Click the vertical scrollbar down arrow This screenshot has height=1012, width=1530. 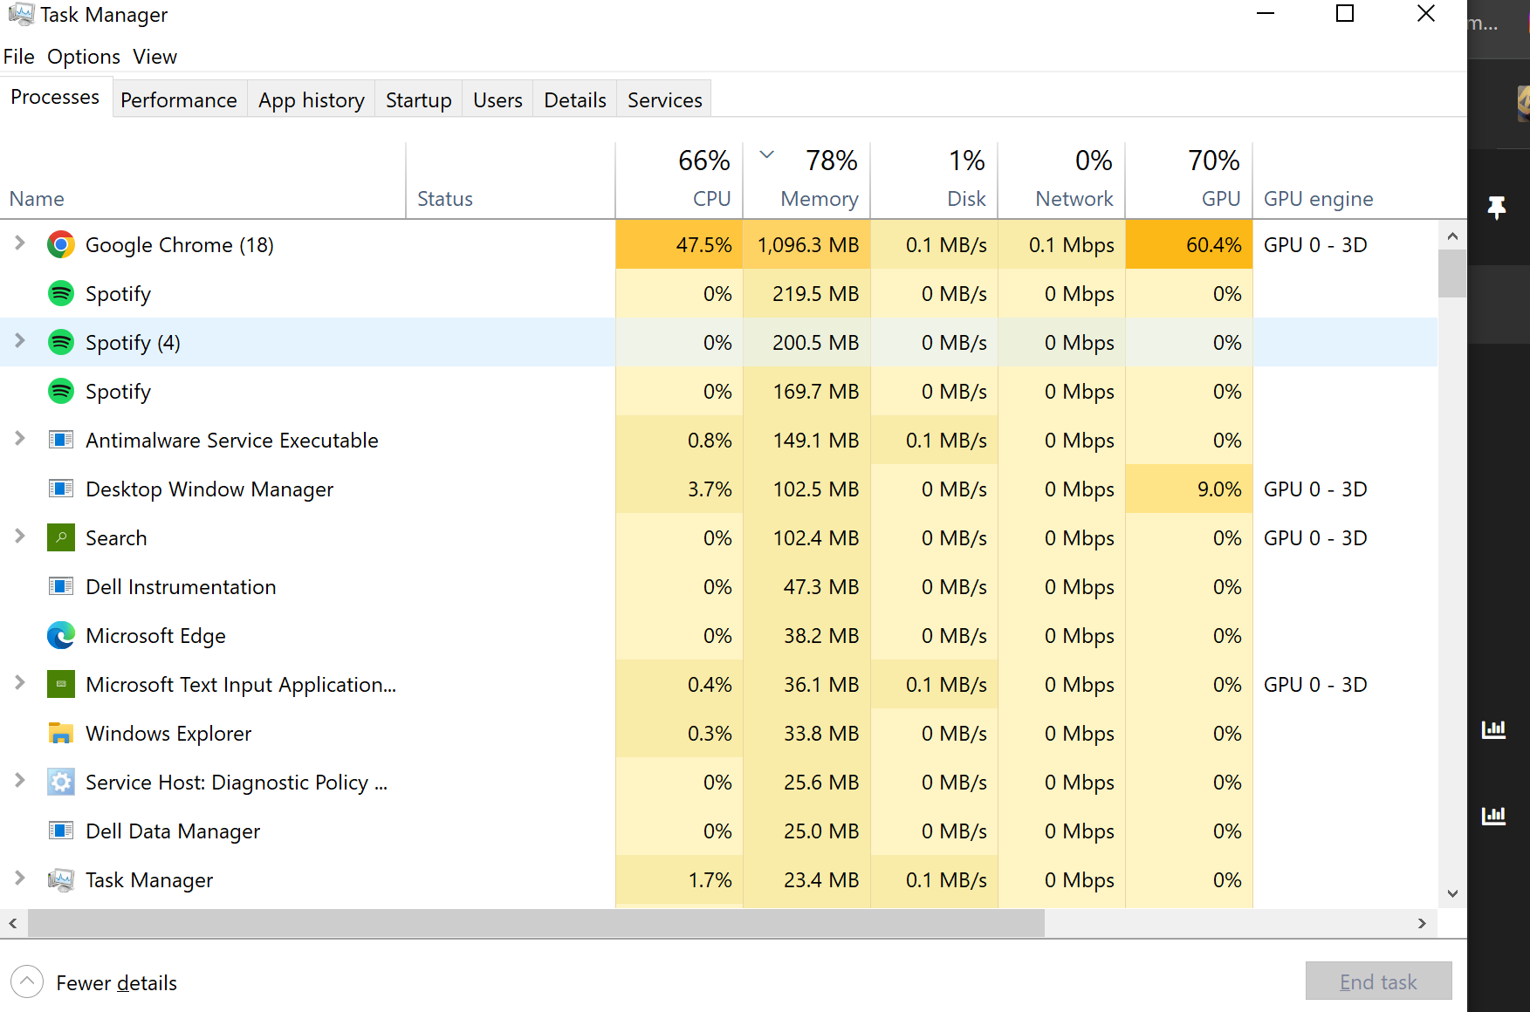pos(1452,893)
